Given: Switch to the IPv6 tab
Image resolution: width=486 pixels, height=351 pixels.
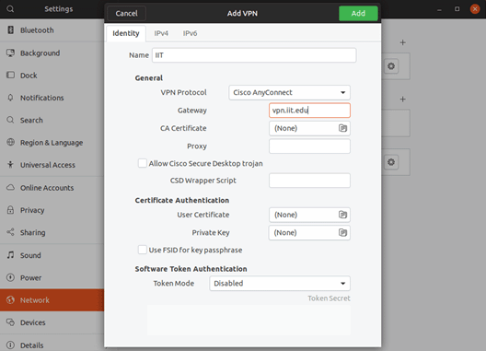Looking at the screenshot, I should pyautogui.click(x=190, y=33).
